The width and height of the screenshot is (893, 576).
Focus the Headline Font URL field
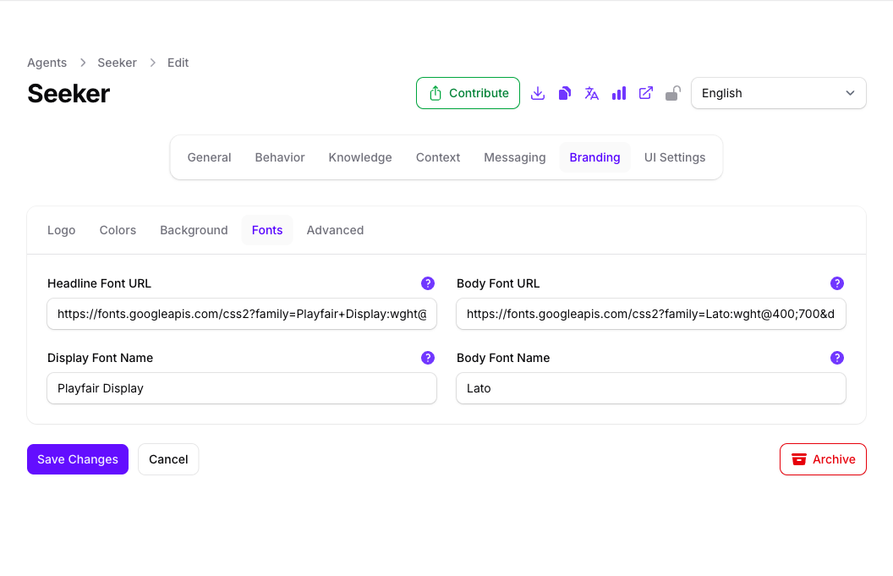click(x=242, y=314)
